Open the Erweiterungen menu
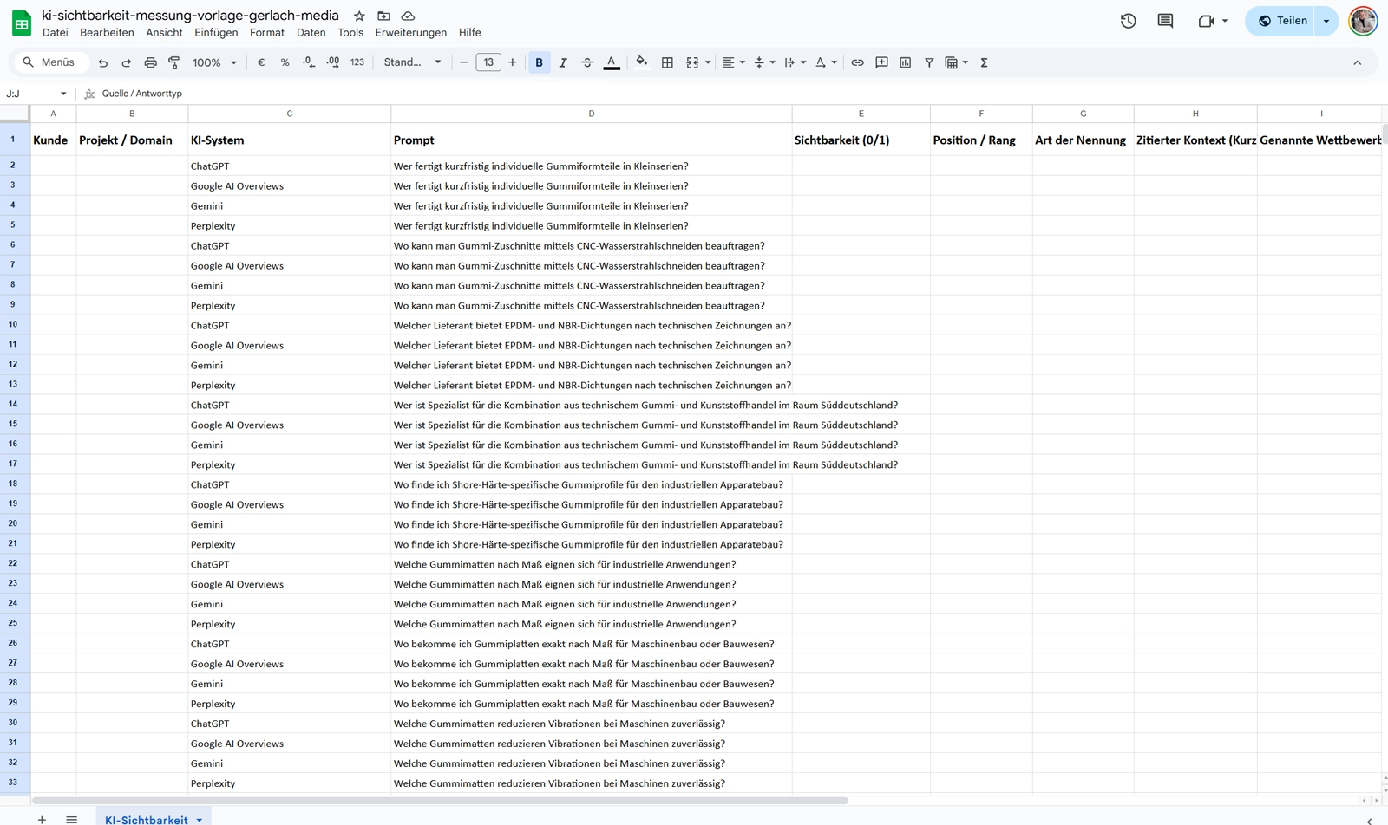This screenshot has height=825, width=1388. click(410, 32)
